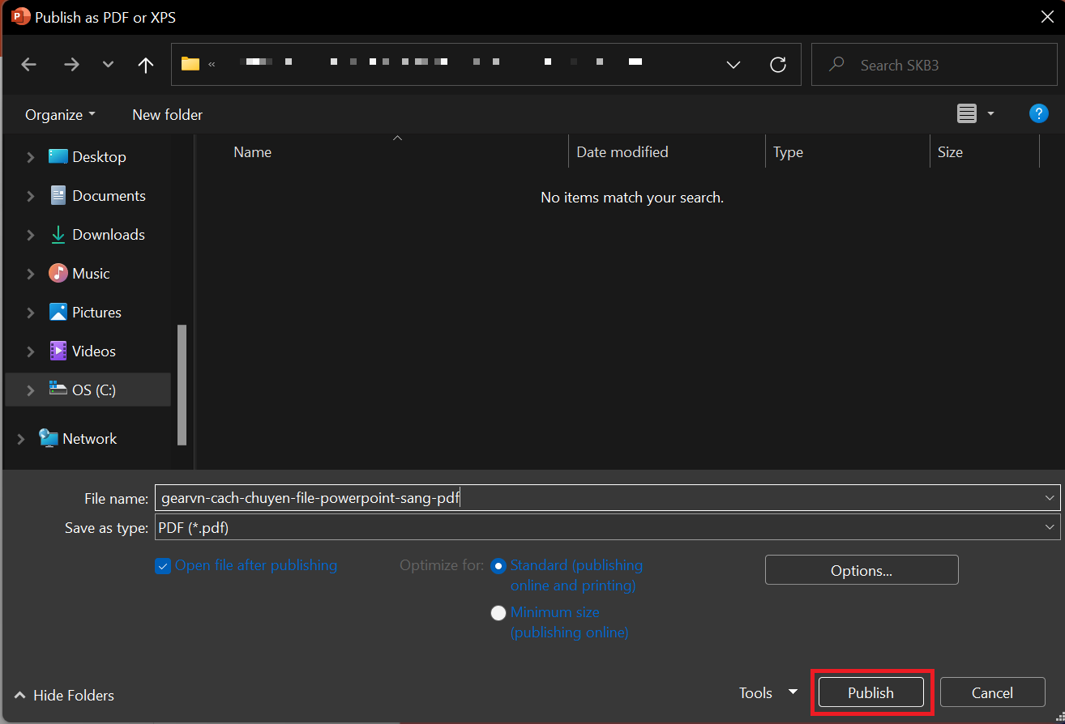Click the Search SKB3 field
The image size is (1065, 724).
(935, 65)
